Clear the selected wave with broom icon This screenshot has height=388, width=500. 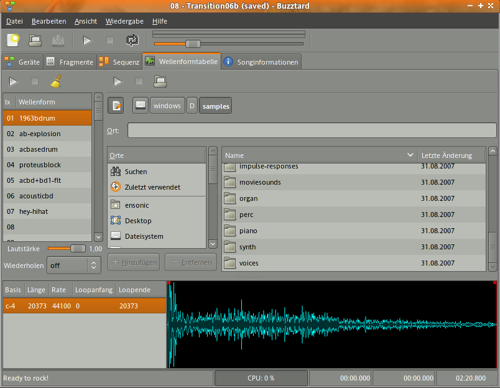tap(56, 81)
